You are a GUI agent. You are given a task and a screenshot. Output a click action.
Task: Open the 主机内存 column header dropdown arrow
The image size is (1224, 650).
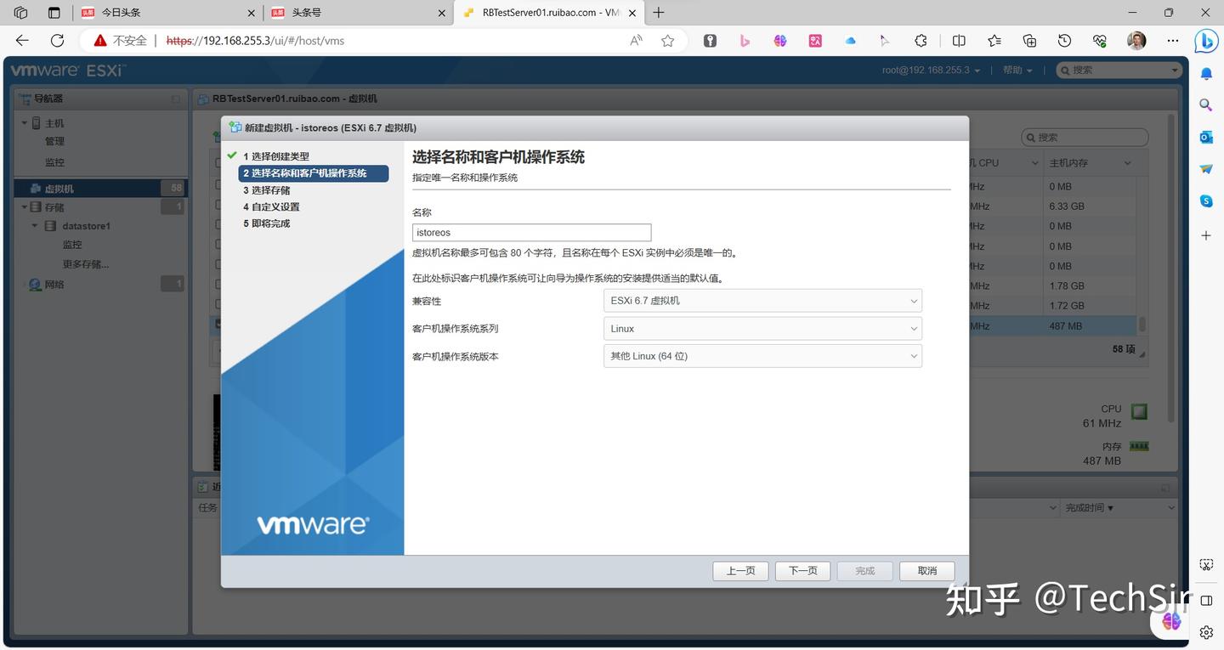pos(1128,163)
